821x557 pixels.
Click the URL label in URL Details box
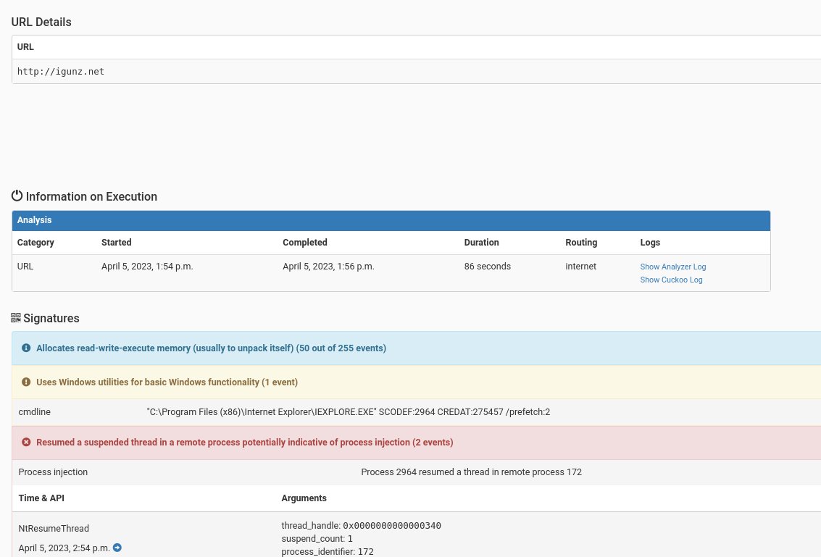pos(25,47)
